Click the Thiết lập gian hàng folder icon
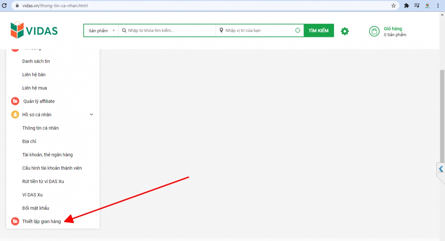The height and width of the screenshot is (241, 445). [x=15, y=221]
